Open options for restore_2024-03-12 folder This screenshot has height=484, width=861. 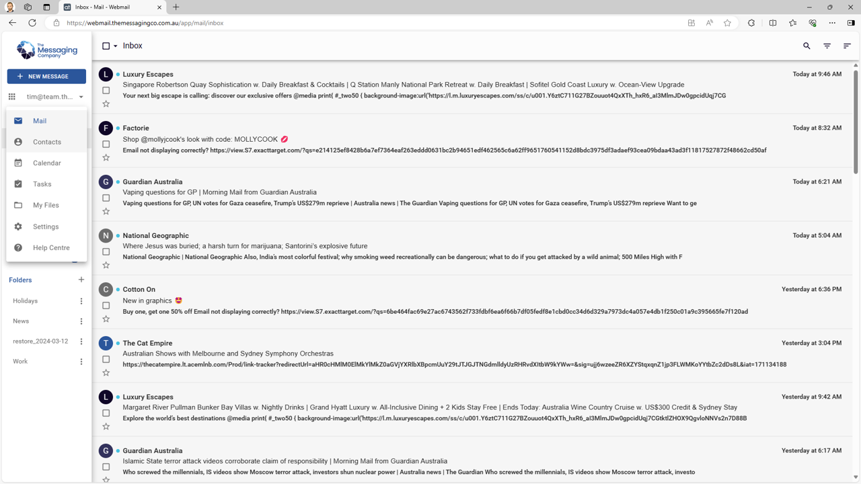81,341
